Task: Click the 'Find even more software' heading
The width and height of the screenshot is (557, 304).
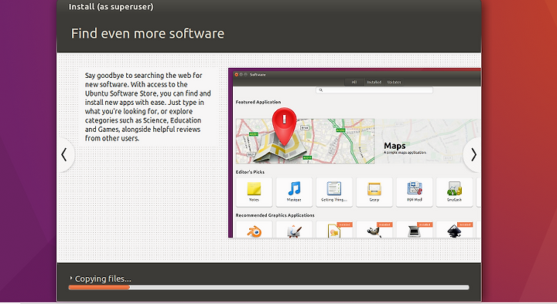Action: (148, 34)
